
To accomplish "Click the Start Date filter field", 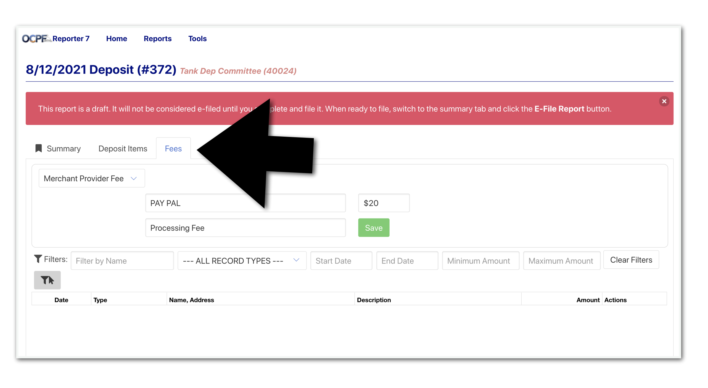I will 341,260.
